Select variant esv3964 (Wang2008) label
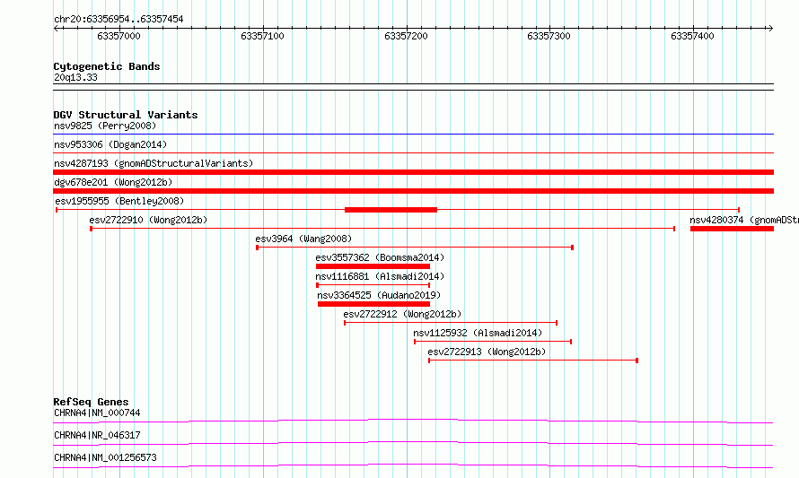This screenshot has height=478, width=799. point(303,239)
